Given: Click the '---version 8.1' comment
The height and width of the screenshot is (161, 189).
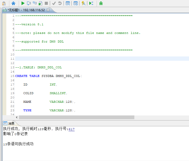Looking at the screenshot, I should pos(29,24).
